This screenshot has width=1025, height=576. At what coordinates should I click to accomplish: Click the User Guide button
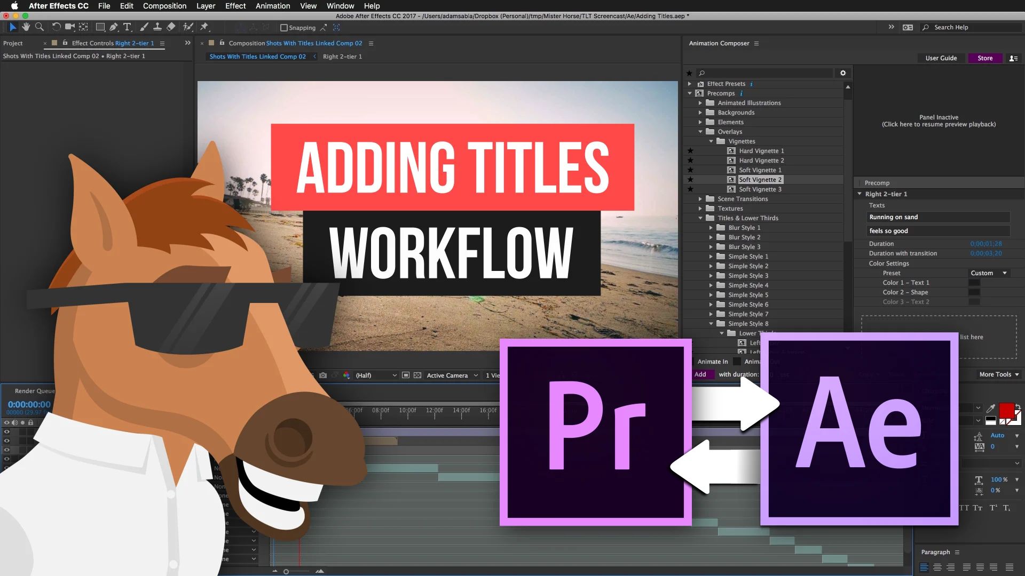tap(941, 58)
